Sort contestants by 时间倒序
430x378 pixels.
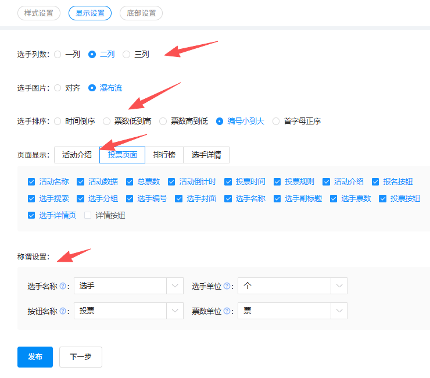tap(58, 121)
